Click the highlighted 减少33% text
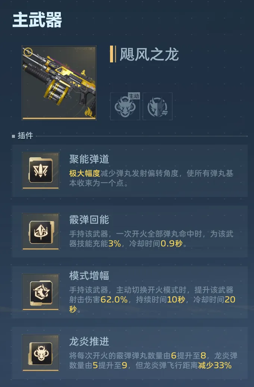Screen dimensions: 254x387 (215, 365)
